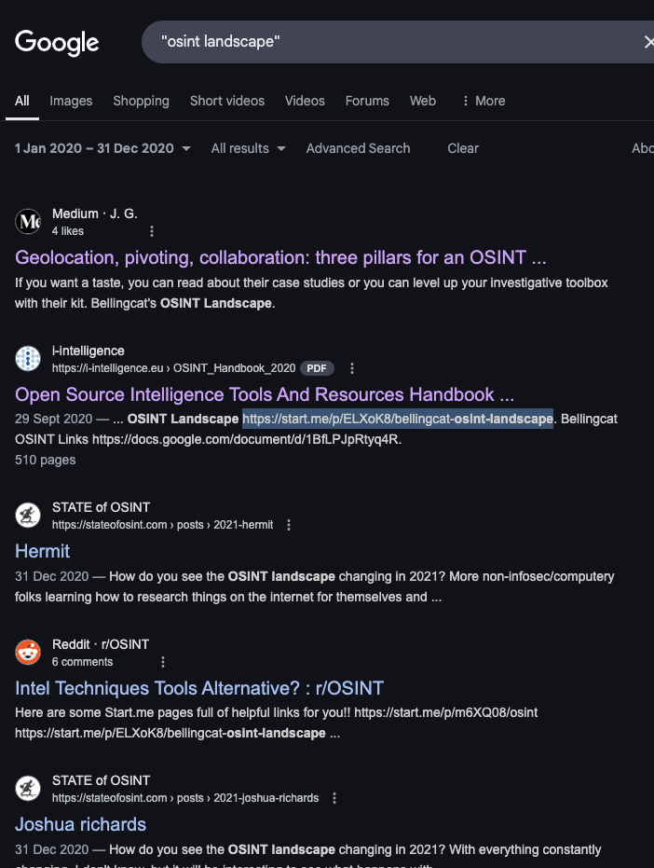Image resolution: width=654 pixels, height=868 pixels.
Task: Open three-dot menu for Reddit result
Action: point(163,662)
